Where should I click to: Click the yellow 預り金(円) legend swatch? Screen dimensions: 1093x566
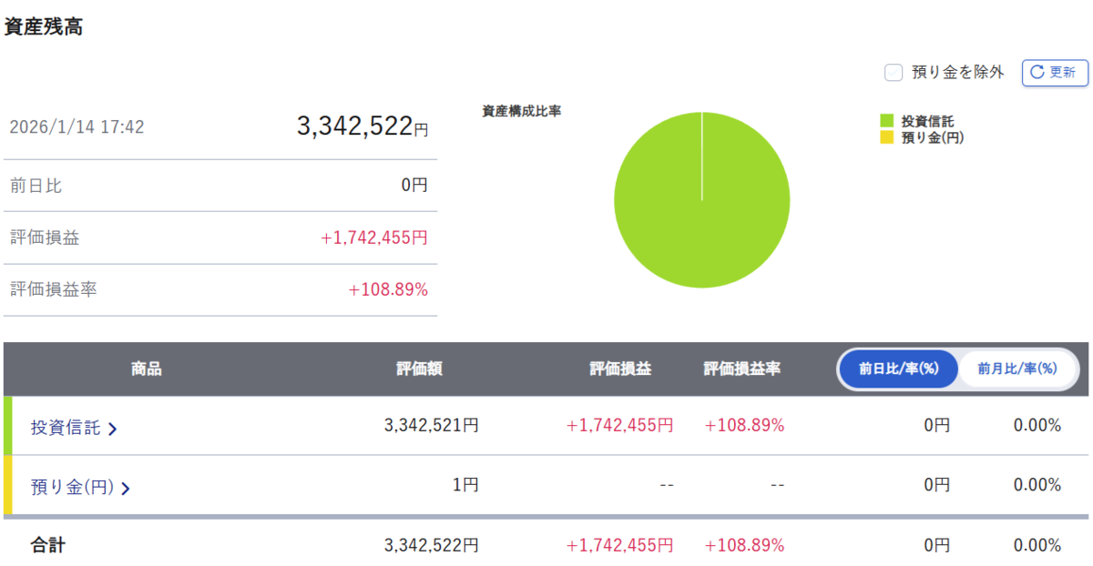(x=886, y=138)
